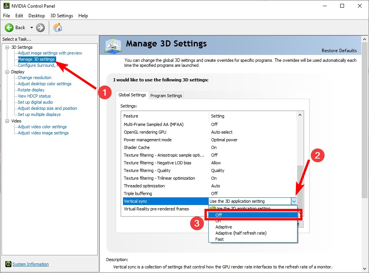This screenshot has height=273, width=369.
Task: Open the Back history dropdown arrow
Action: click(32, 28)
